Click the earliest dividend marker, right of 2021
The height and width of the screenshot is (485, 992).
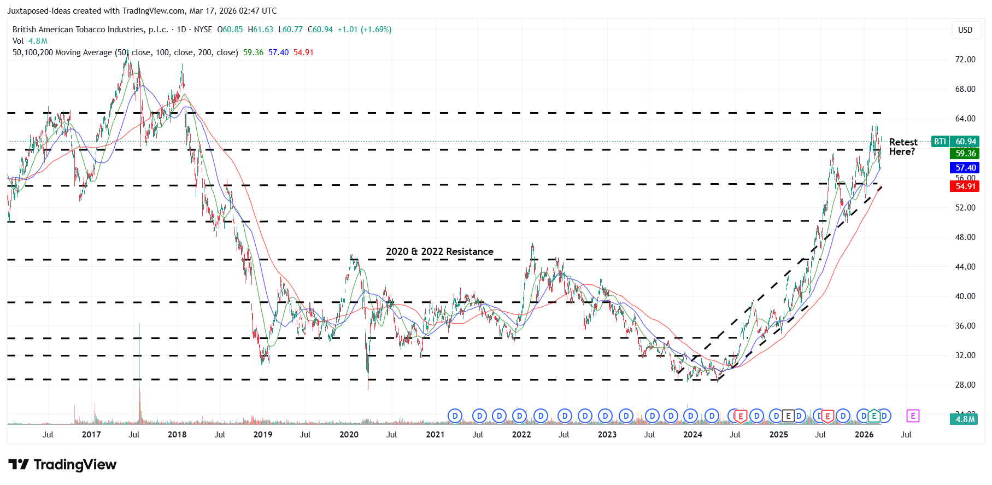coord(455,416)
